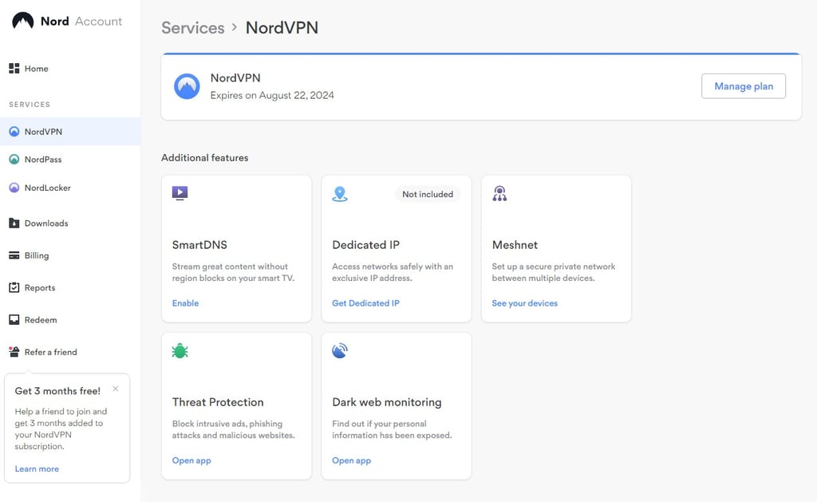The image size is (817, 502).
Task: Open the Billing page
Action: pyautogui.click(x=70, y=255)
